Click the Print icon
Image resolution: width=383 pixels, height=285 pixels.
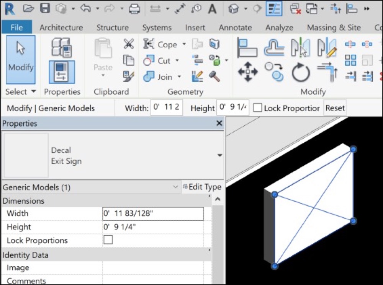134,8
